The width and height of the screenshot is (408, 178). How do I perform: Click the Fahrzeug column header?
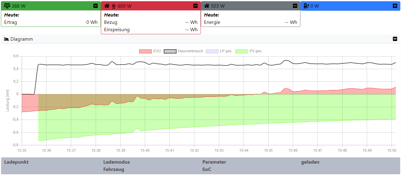(x=114, y=169)
